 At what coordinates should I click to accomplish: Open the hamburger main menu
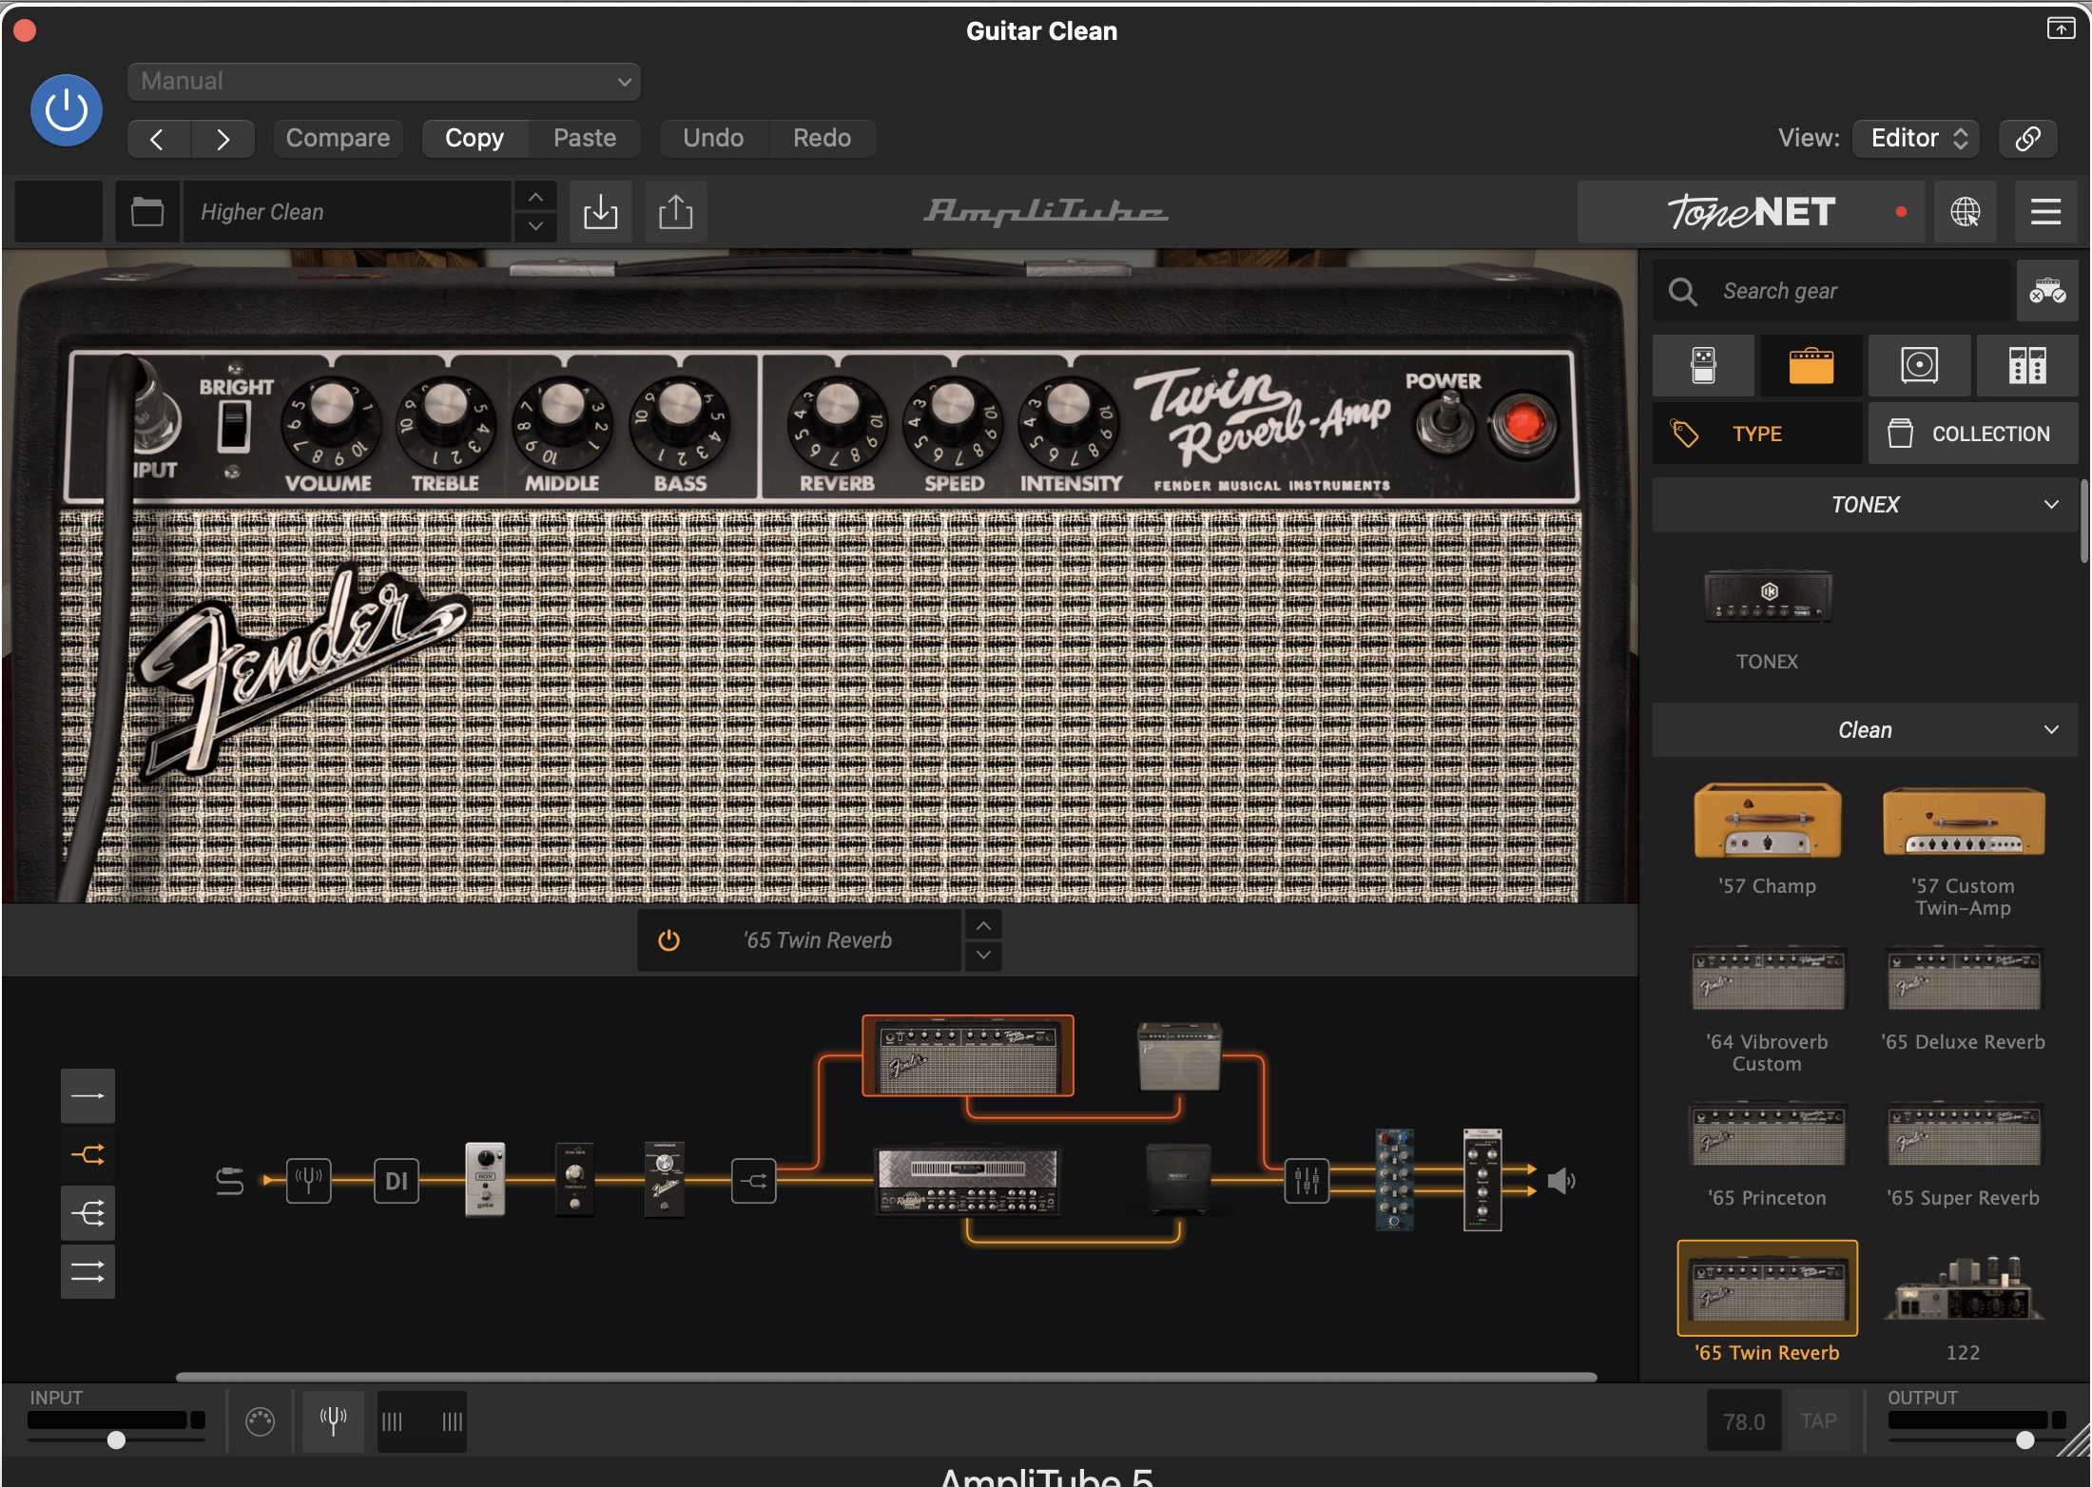[x=2045, y=211]
